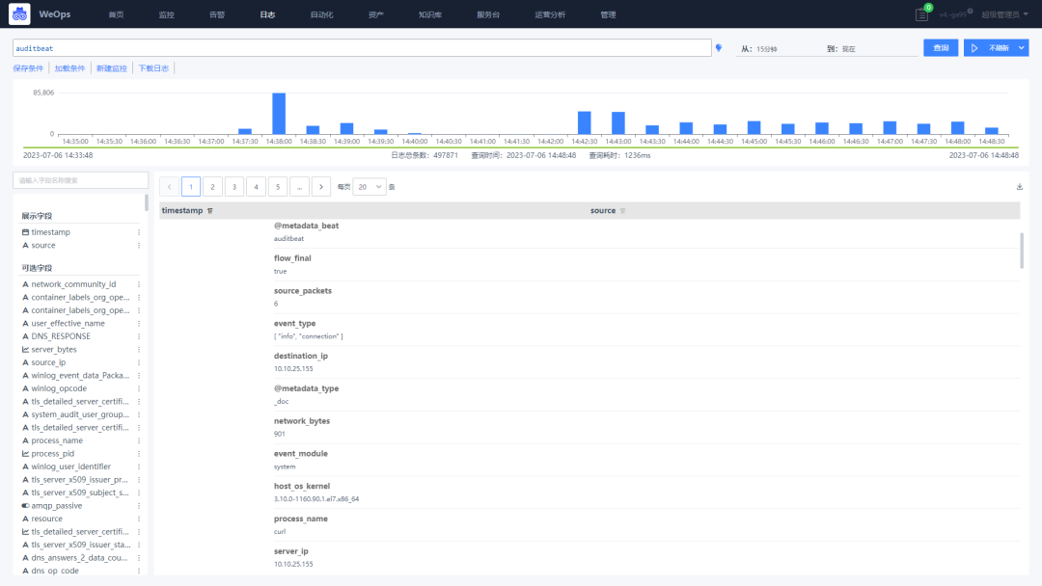The width and height of the screenshot is (1042, 586).
Task: Select the source_ip field in list
Action: click(48, 362)
